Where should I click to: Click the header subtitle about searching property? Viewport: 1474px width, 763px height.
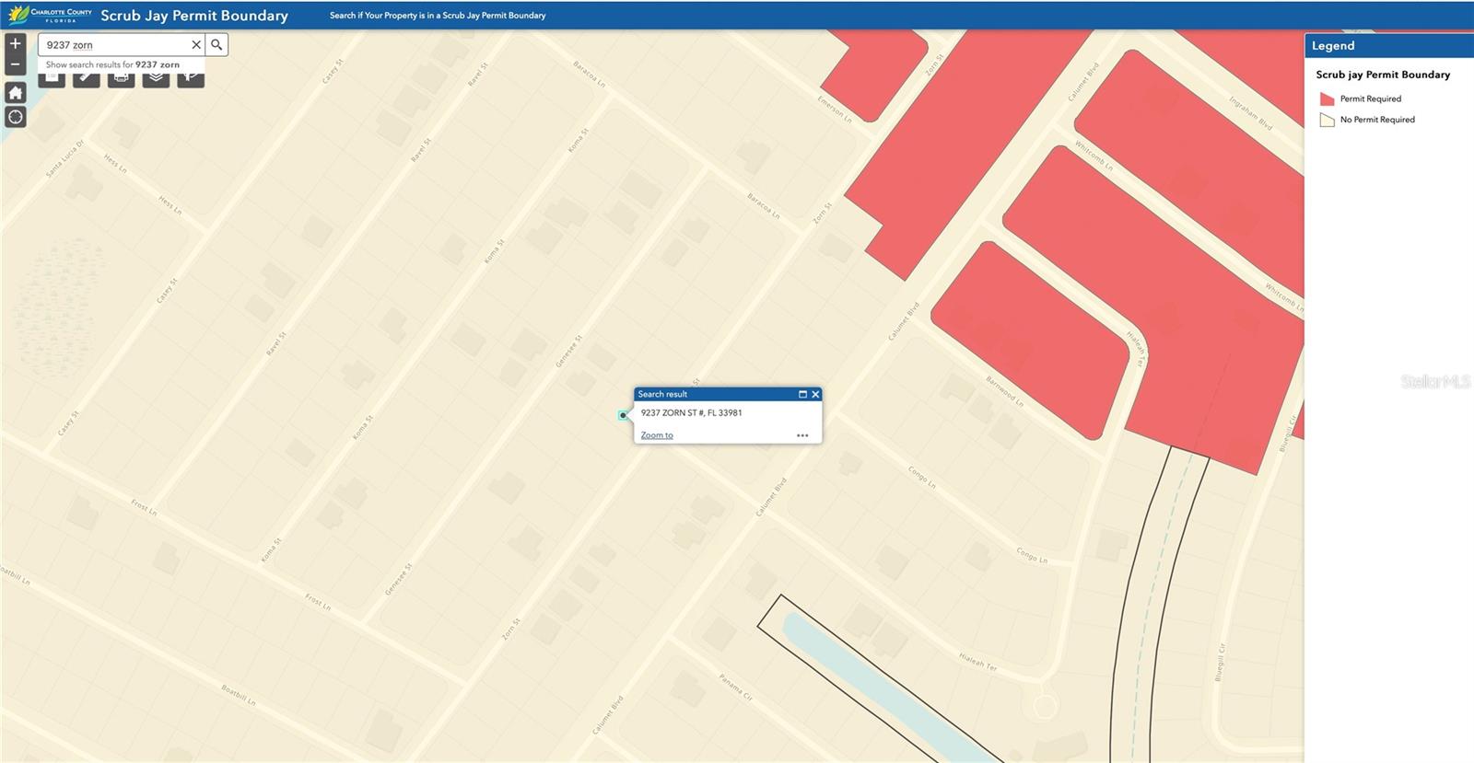[438, 16]
